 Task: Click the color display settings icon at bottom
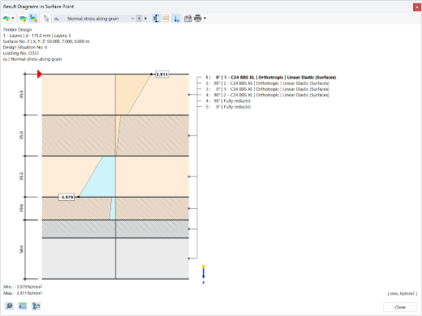click(36, 306)
